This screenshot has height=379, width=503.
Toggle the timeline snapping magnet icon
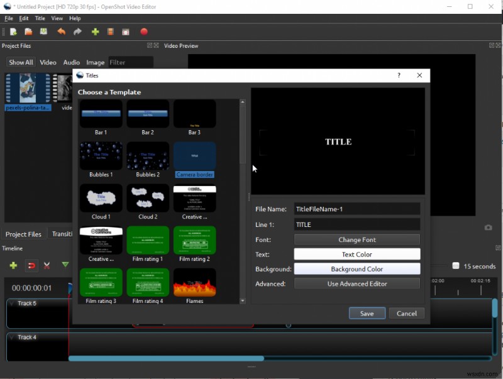31,266
